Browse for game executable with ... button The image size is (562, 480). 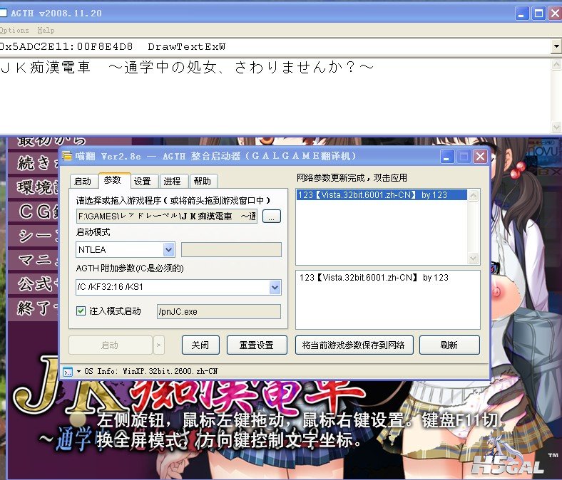point(271,216)
